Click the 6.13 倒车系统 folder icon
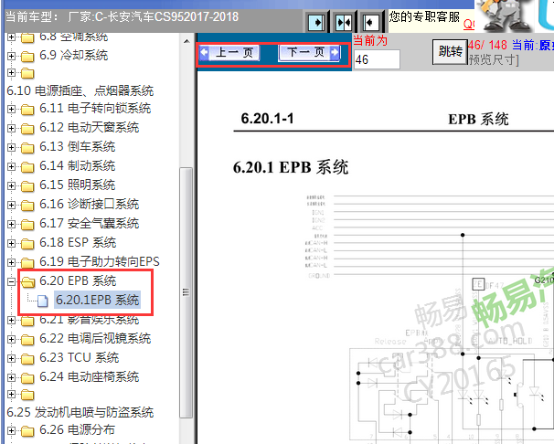The height and width of the screenshot is (444, 554). (27, 147)
